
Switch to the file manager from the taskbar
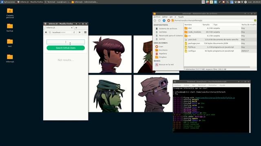click(x=85, y=2)
